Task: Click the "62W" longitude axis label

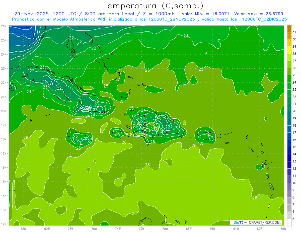Action: (x=260, y=228)
